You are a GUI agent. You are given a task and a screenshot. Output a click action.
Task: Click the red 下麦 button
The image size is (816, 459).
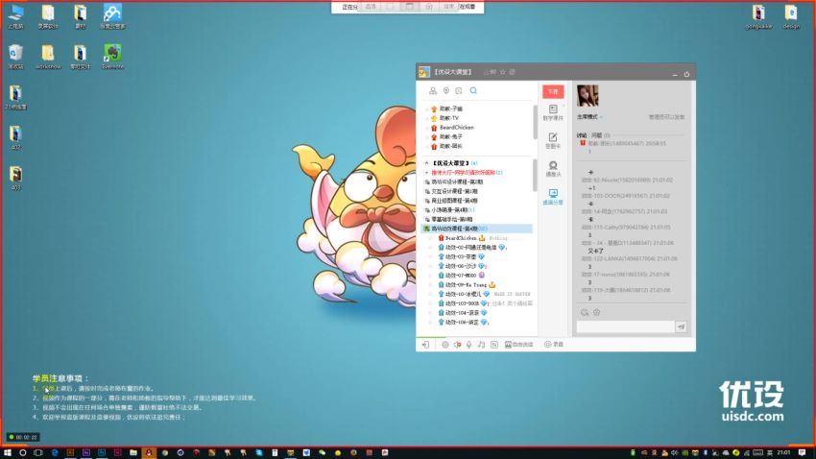tap(553, 91)
